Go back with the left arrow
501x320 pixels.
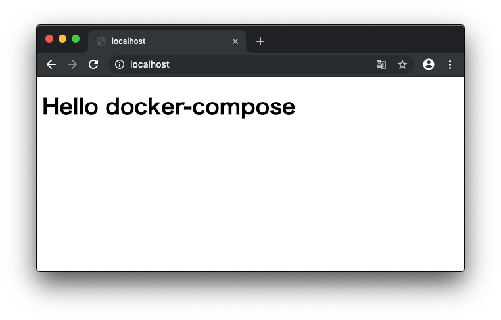(x=51, y=64)
